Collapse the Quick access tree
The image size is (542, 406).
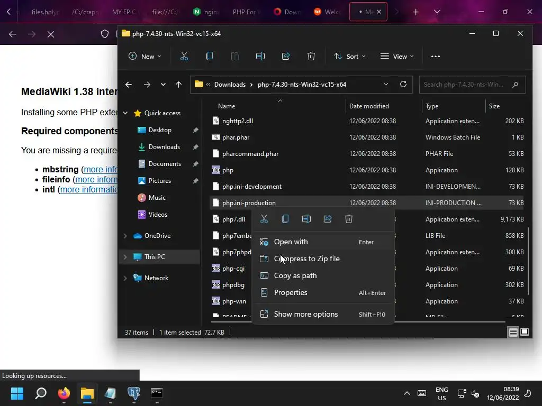click(125, 113)
